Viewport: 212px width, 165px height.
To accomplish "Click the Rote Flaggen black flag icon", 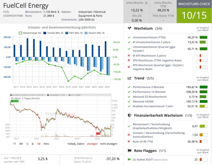I will coord(130,151).
